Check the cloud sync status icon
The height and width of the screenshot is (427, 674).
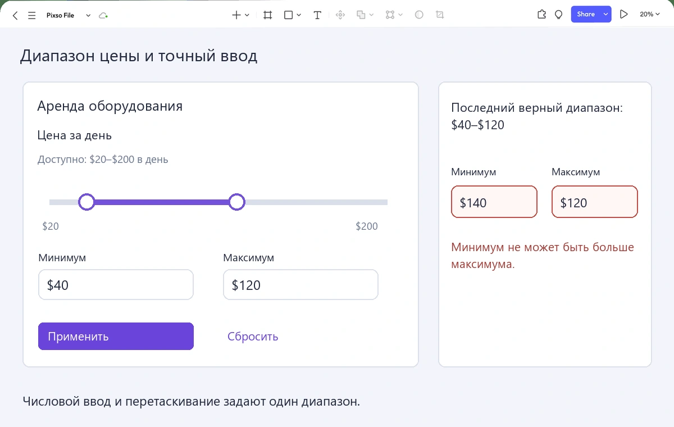click(103, 15)
